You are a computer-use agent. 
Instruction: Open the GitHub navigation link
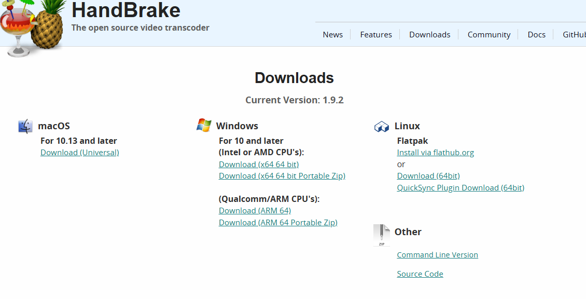(575, 34)
